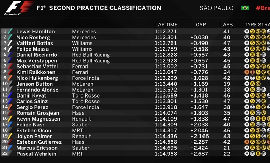
Task: Click the Brazilian flag icon
Action: tap(245, 8)
